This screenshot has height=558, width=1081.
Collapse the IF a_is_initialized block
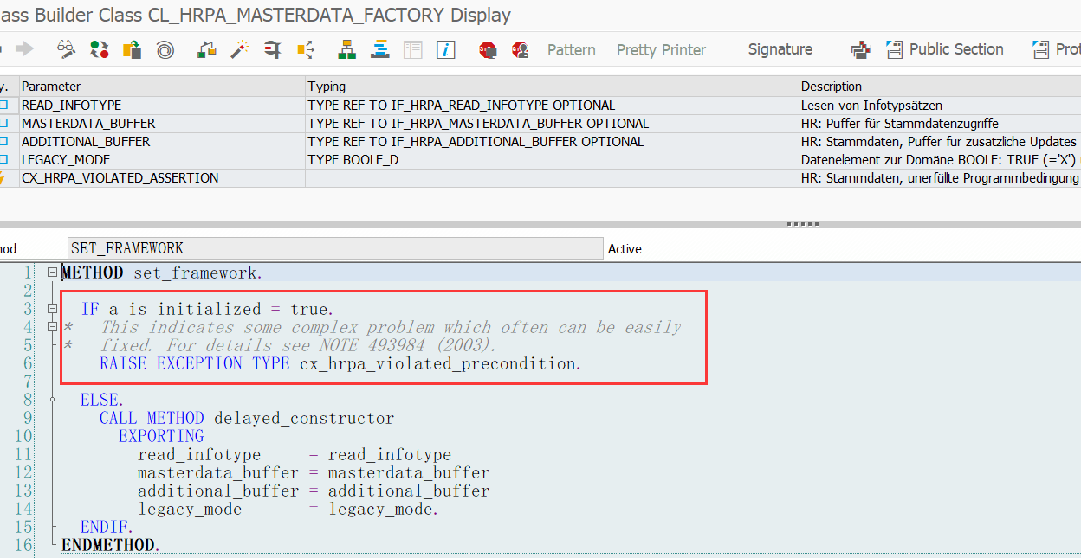(x=53, y=309)
